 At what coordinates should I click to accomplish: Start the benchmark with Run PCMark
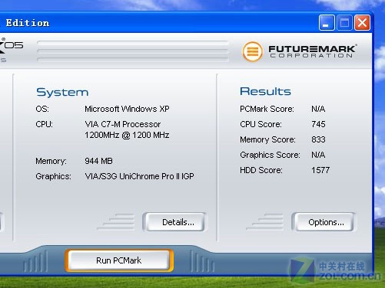point(119,260)
